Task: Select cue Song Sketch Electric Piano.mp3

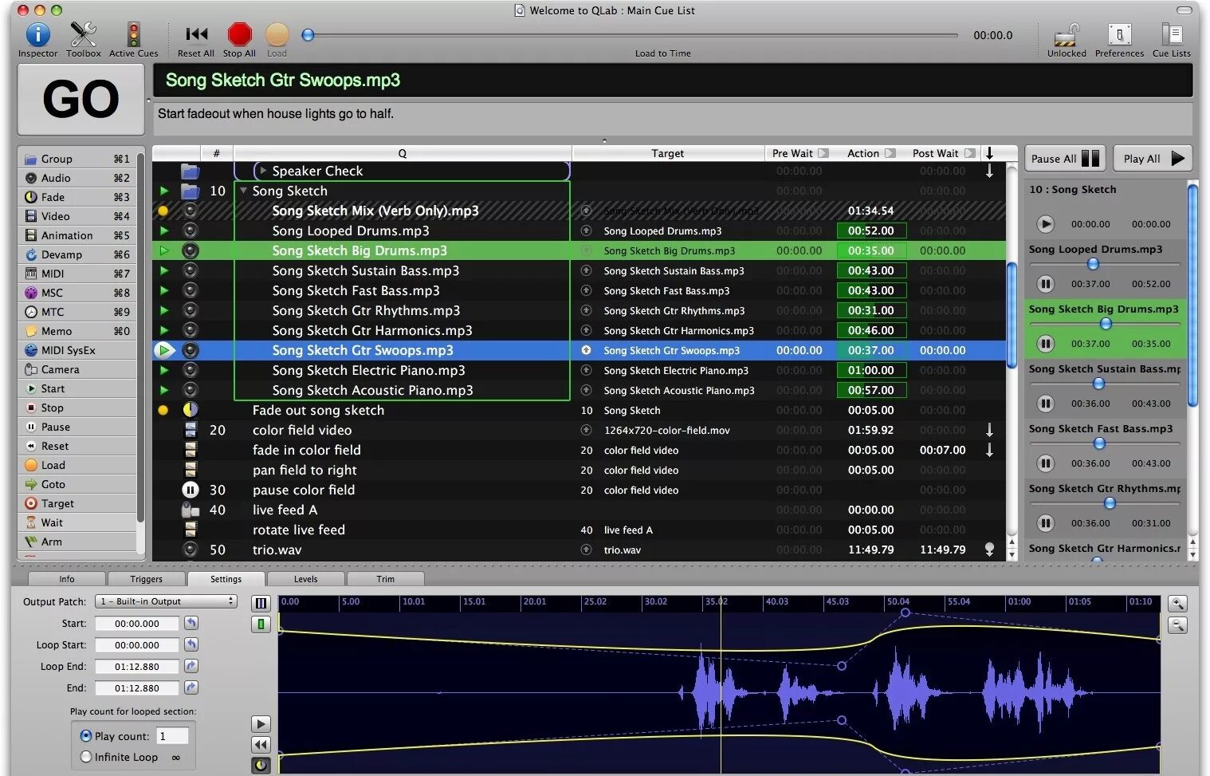Action: click(x=368, y=370)
